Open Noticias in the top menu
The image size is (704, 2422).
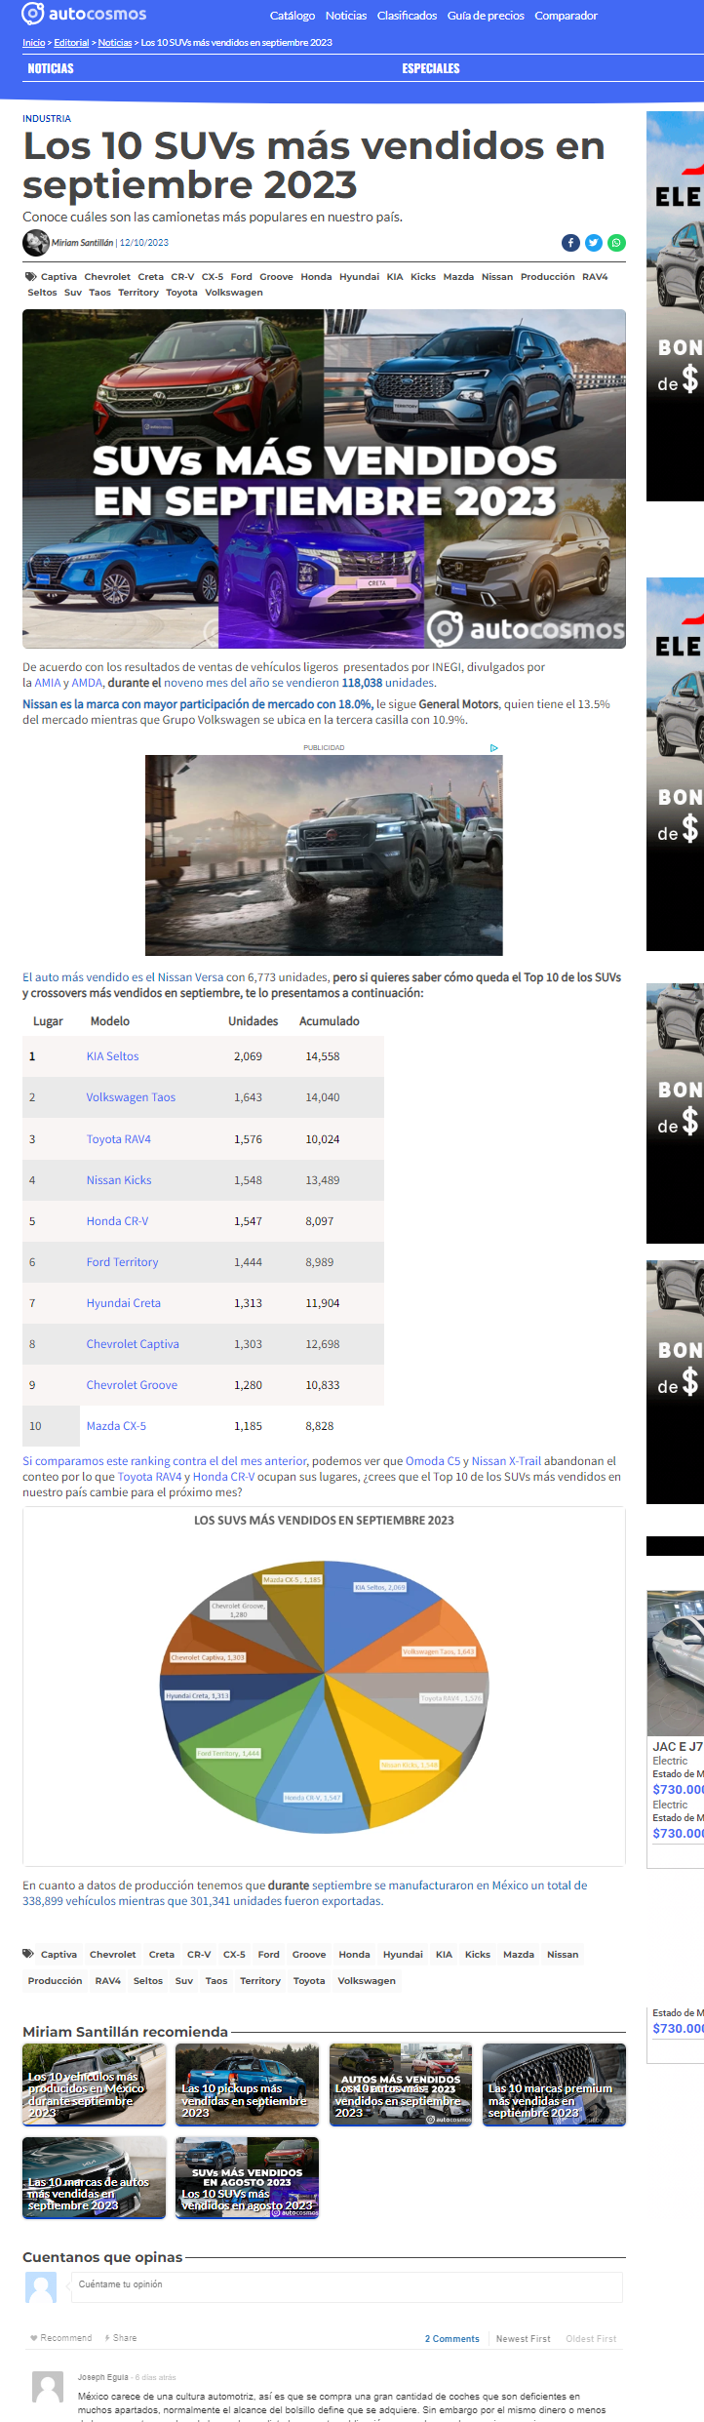tap(346, 16)
